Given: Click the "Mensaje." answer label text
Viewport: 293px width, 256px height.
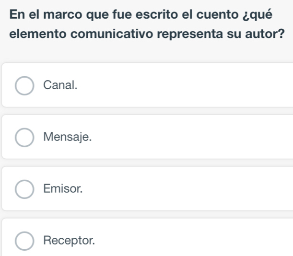Looking at the screenshot, I should [x=67, y=137].
